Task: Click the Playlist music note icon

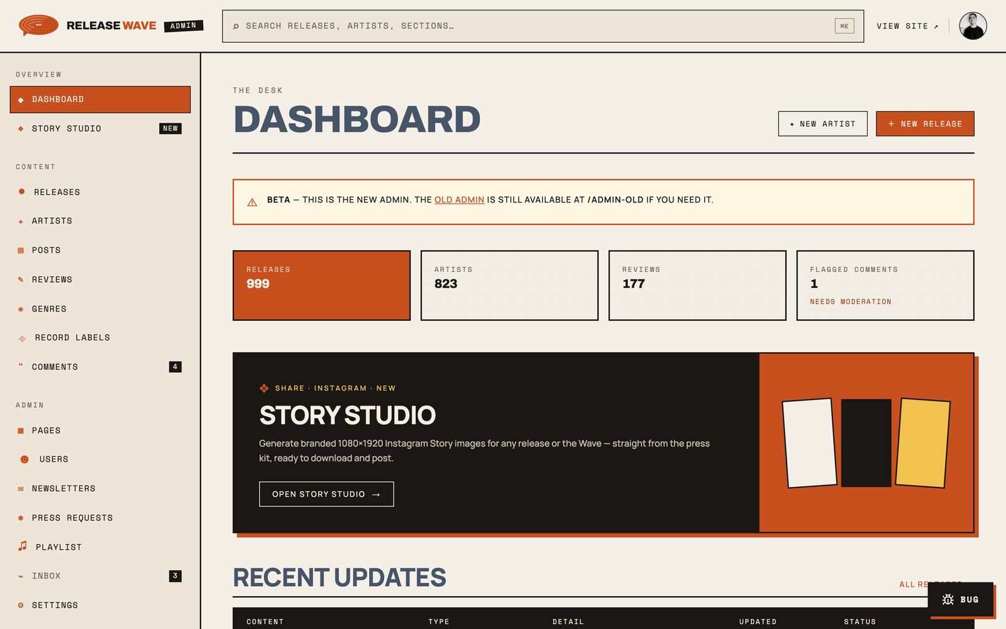Action: click(x=23, y=546)
